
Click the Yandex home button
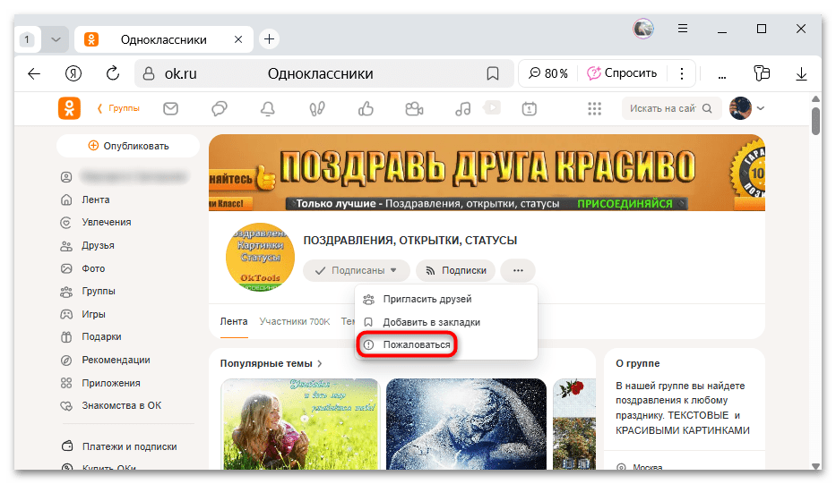(73, 73)
